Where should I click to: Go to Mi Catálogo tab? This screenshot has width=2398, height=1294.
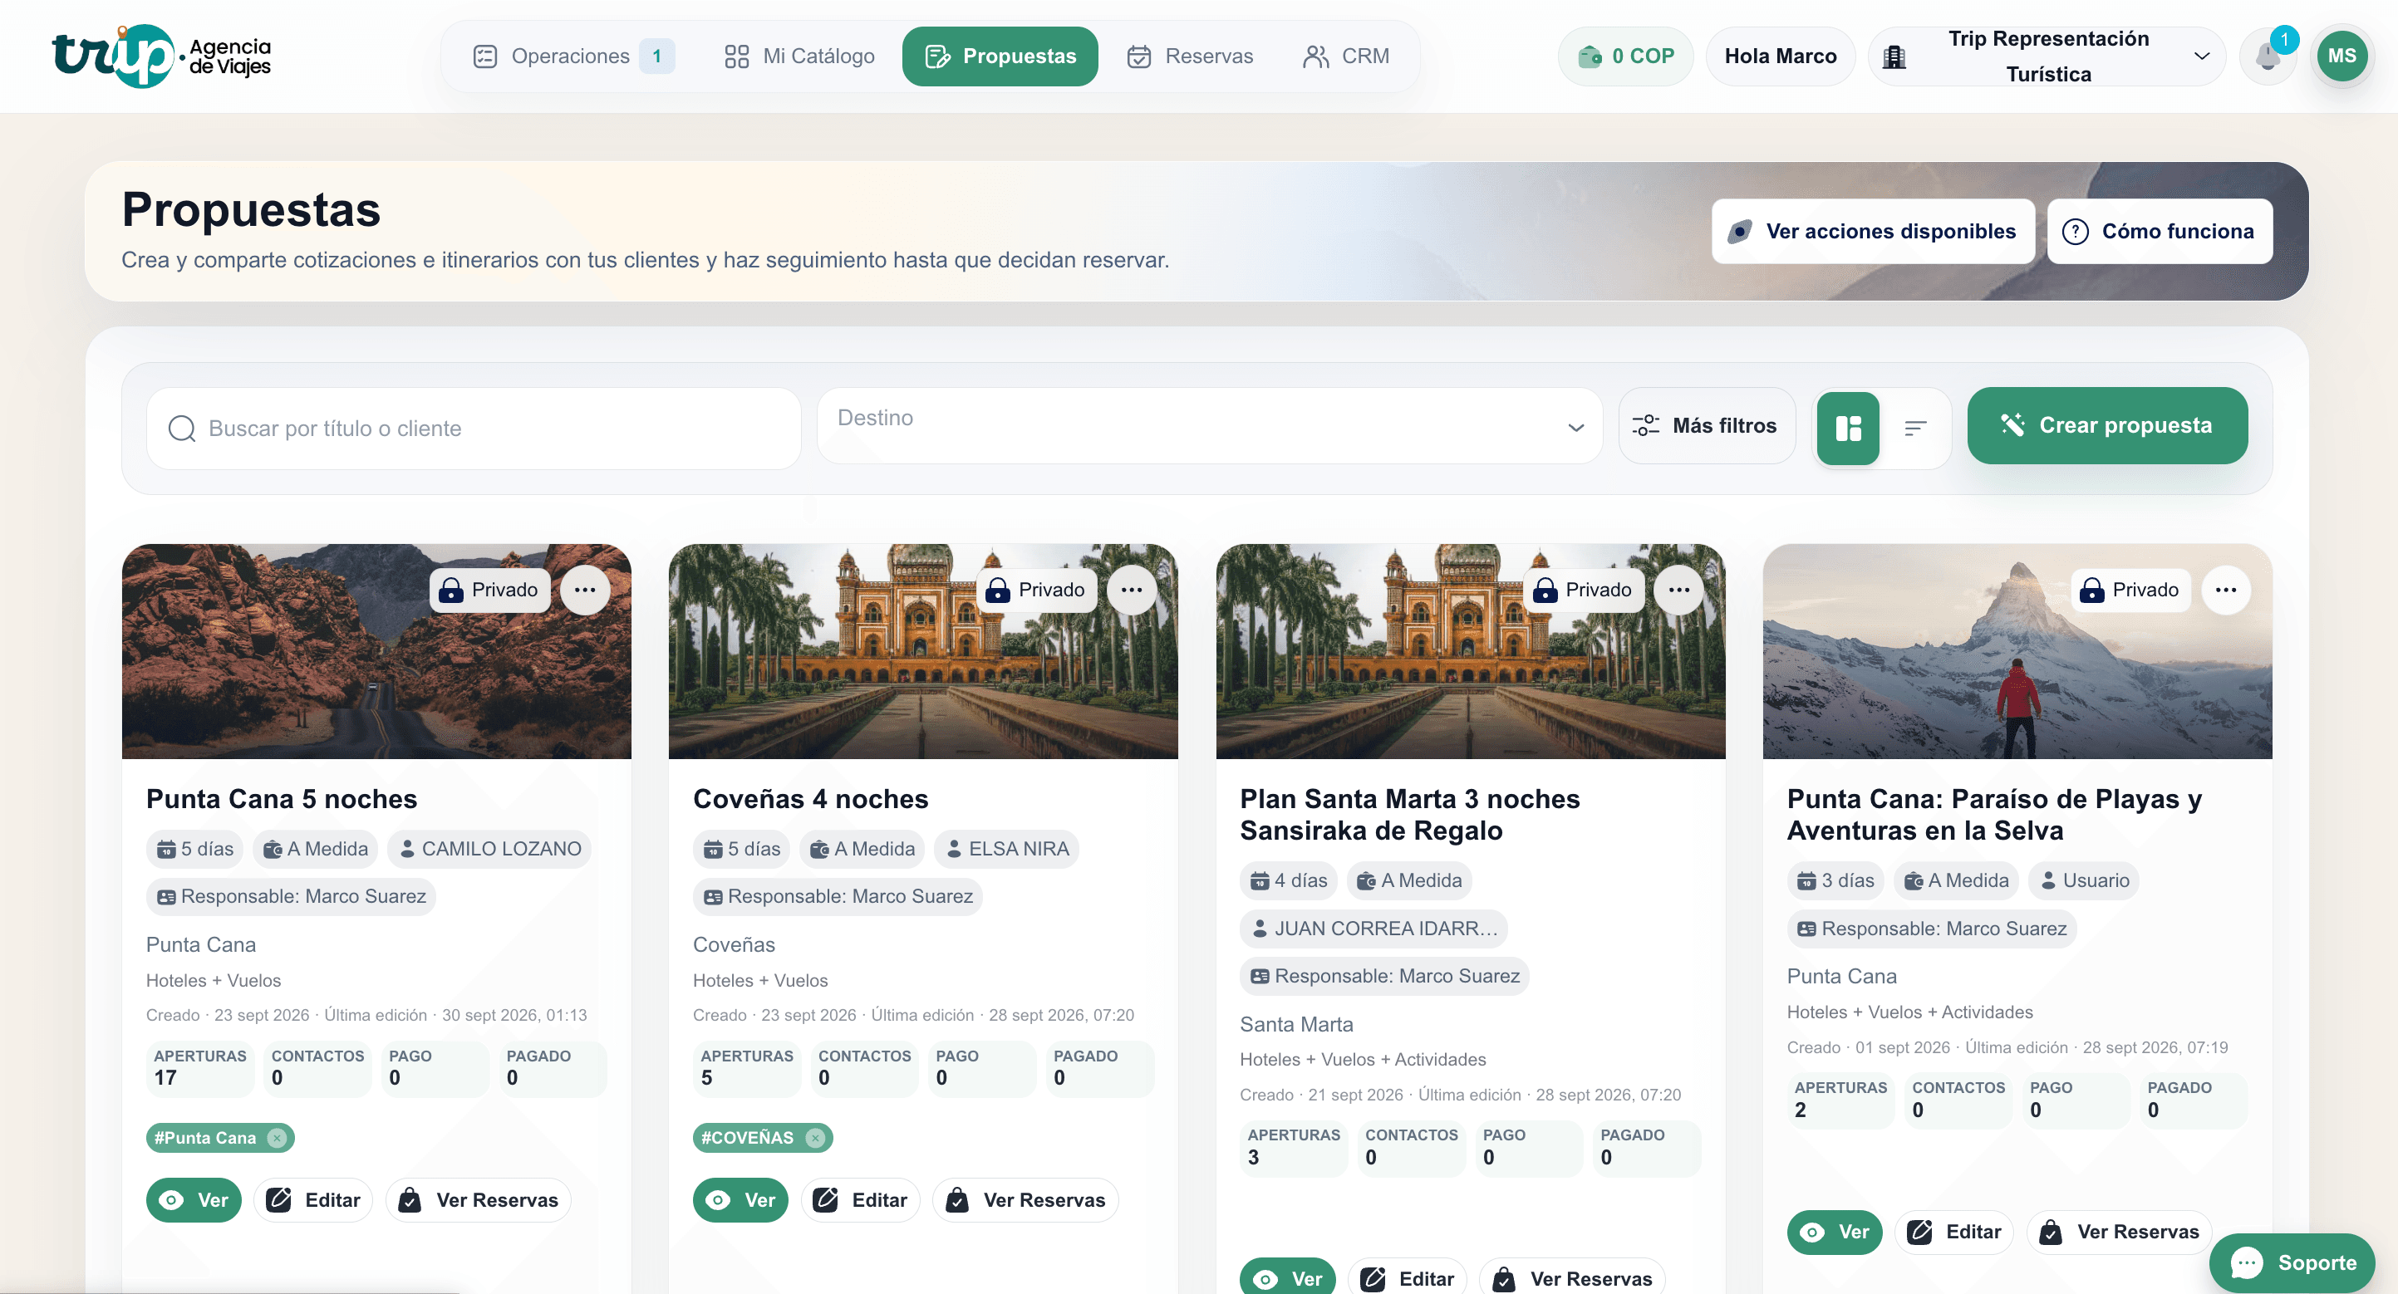click(799, 56)
